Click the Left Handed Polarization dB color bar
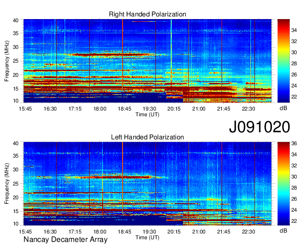Image resolution: width=302 pixels, height=245 pixels. click(x=283, y=184)
